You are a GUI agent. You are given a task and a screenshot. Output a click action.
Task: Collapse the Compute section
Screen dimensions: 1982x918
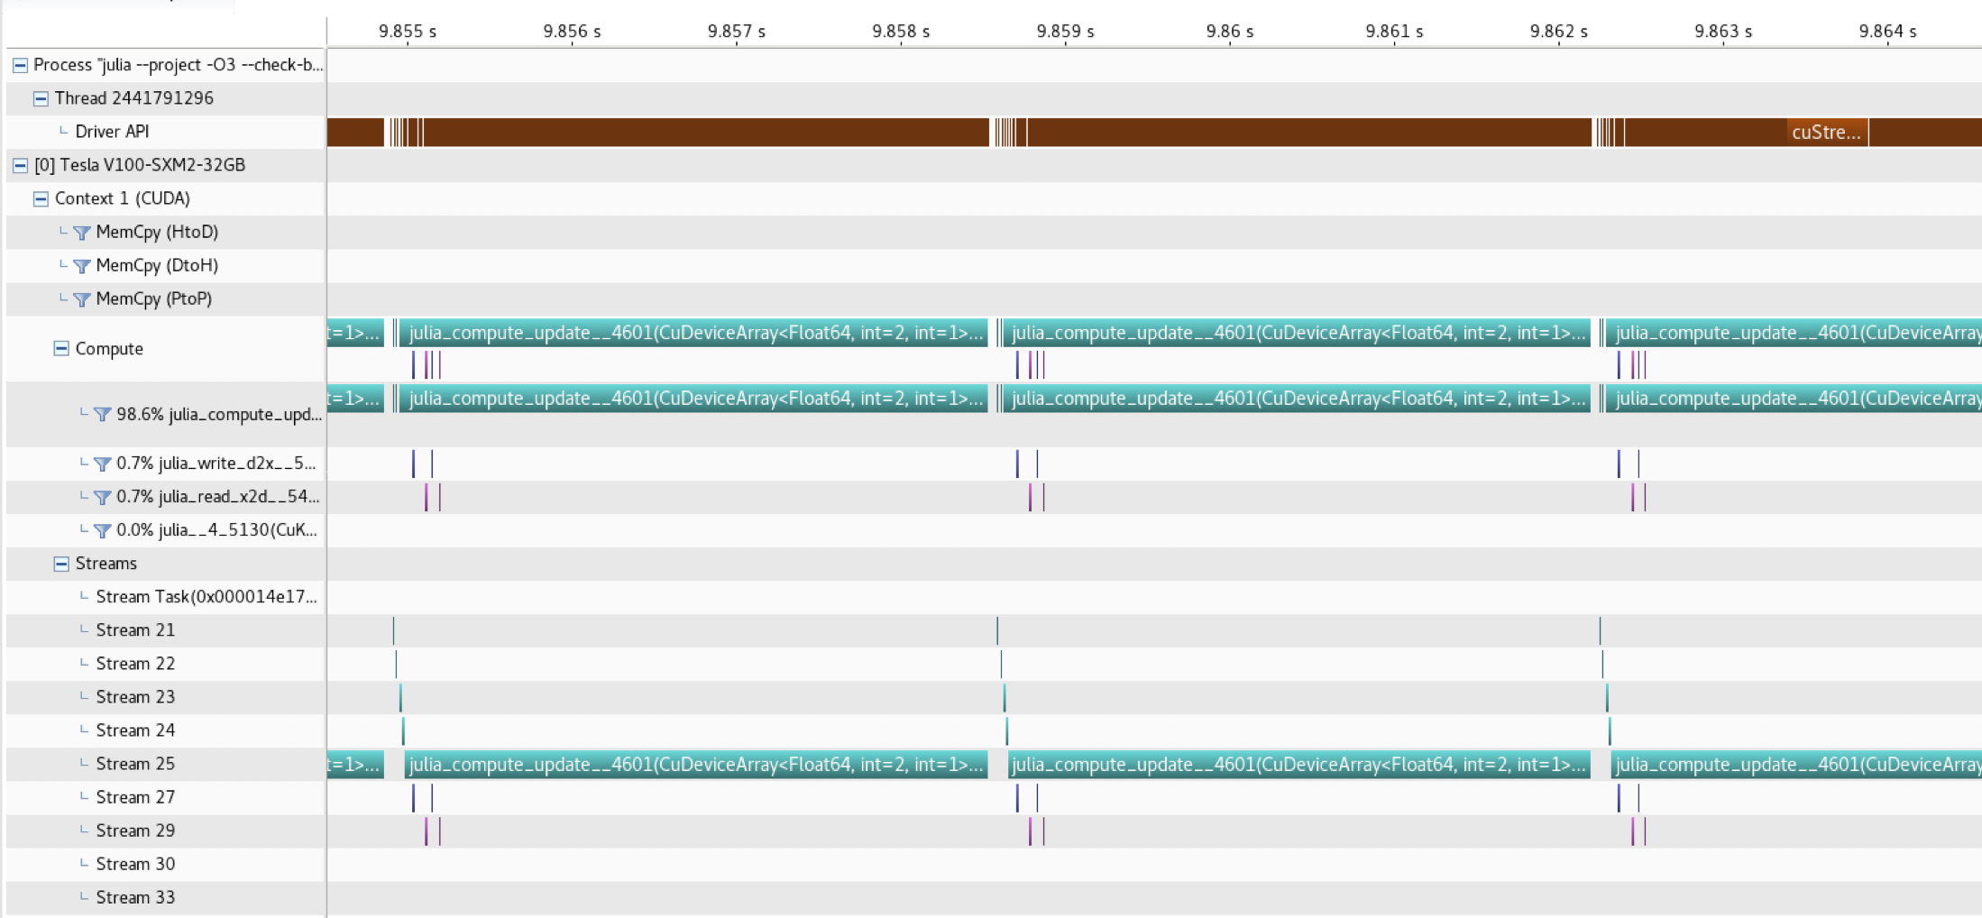point(61,349)
